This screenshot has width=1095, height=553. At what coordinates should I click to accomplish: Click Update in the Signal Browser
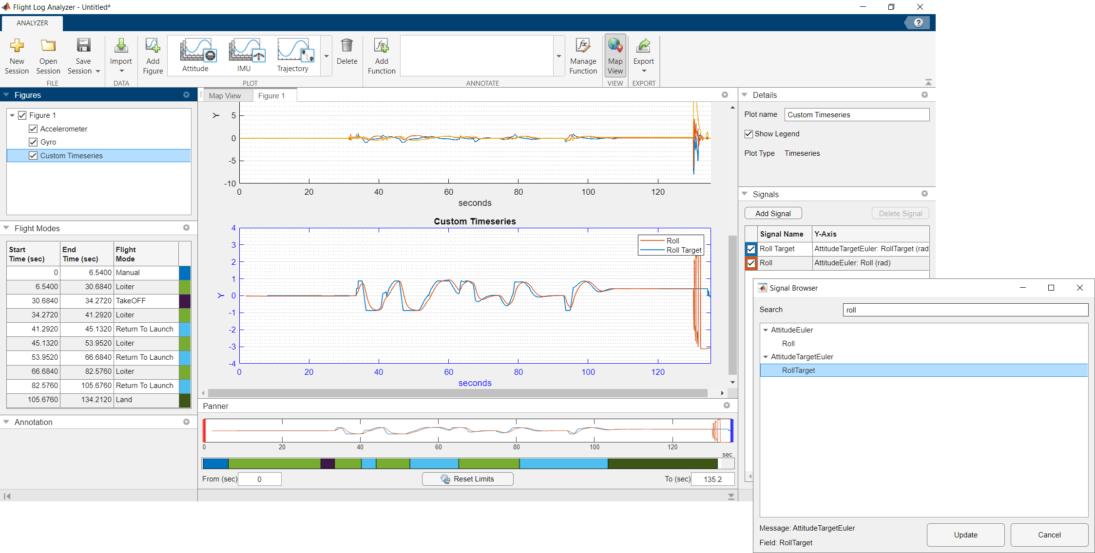(x=965, y=535)
